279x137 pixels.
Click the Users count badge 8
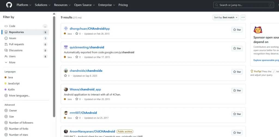[45, 56]
